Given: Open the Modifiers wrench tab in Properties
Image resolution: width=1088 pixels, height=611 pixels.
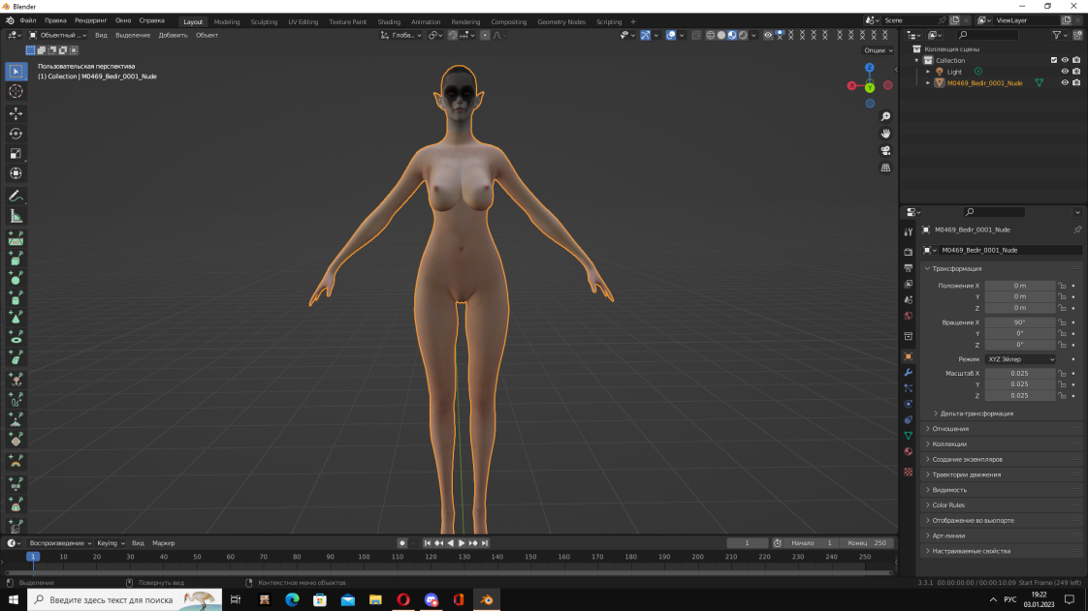Looking at the screenshot, I should tap(908, 372).
